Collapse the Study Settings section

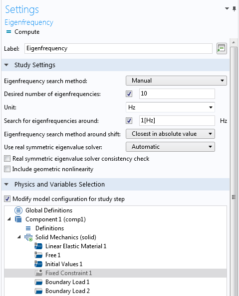(6, 65)
